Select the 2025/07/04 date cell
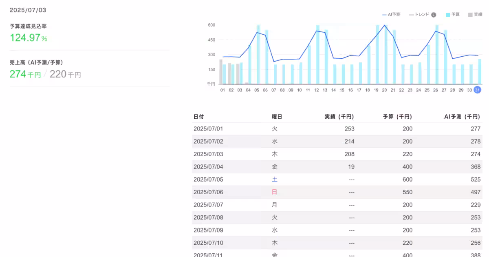Image resolution: width=489 pixels, height=257 pixels. 208,167
